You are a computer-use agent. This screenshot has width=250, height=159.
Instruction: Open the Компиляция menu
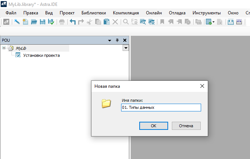pyautogui.click(x=126, y=13)
